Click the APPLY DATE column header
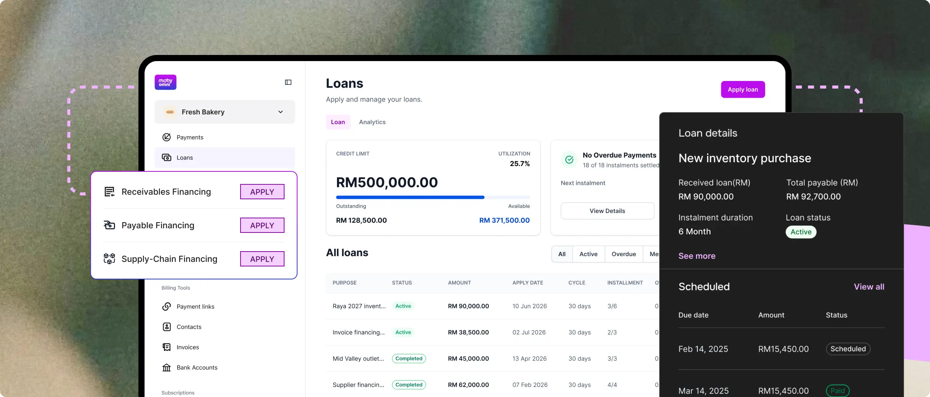Image resolution: width=930 pixels, height=397 pixels. point(528,283)
